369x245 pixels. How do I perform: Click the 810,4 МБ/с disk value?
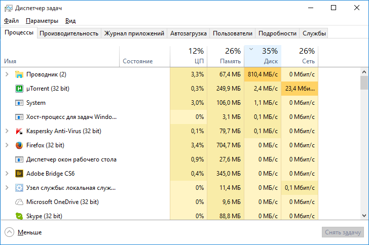263,74
